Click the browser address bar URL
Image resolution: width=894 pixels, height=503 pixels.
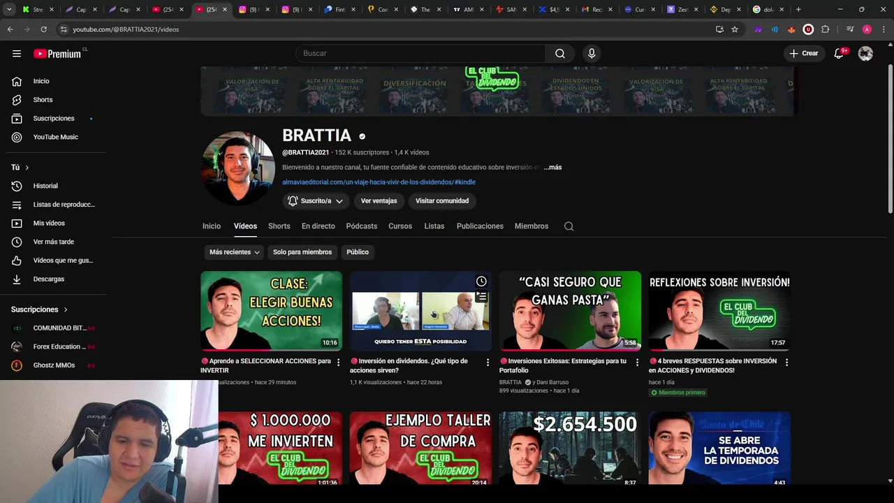click(x=126, y=29)
